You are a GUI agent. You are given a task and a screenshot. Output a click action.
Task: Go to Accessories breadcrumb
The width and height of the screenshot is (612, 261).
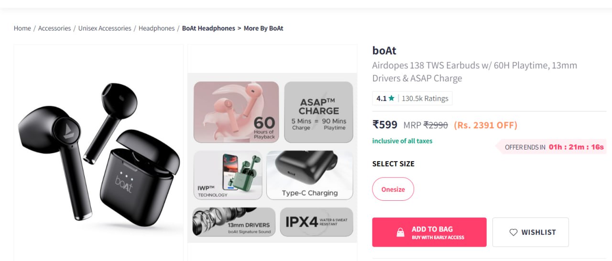pyautogui.click(x=55, y=28)
